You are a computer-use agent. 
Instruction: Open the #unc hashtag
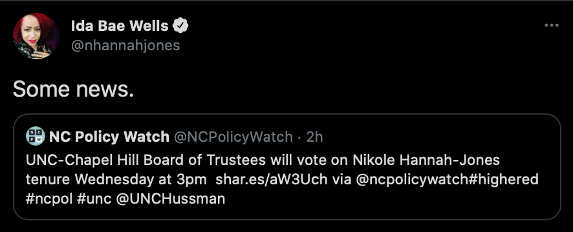click(x=94, y=199)
